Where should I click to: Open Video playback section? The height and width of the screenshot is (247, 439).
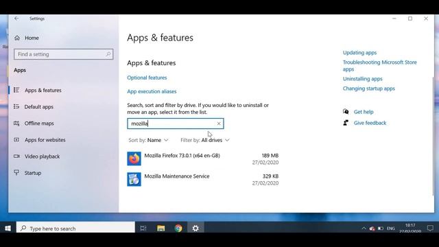[42, 156]
